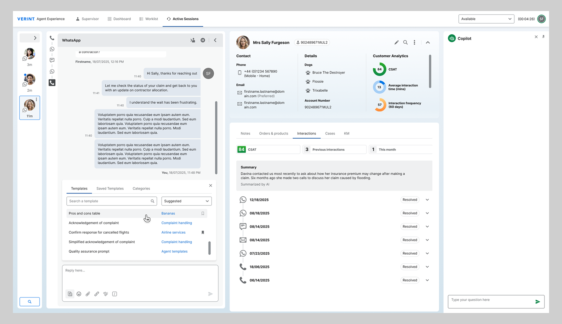
Task: Switch to the Cases tab
Action: pos(330,133)
